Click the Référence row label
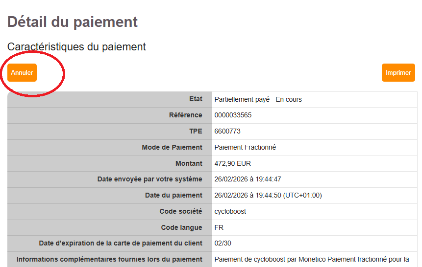The image size is (422, 267). pyautogui.click(x=185, y=115)
